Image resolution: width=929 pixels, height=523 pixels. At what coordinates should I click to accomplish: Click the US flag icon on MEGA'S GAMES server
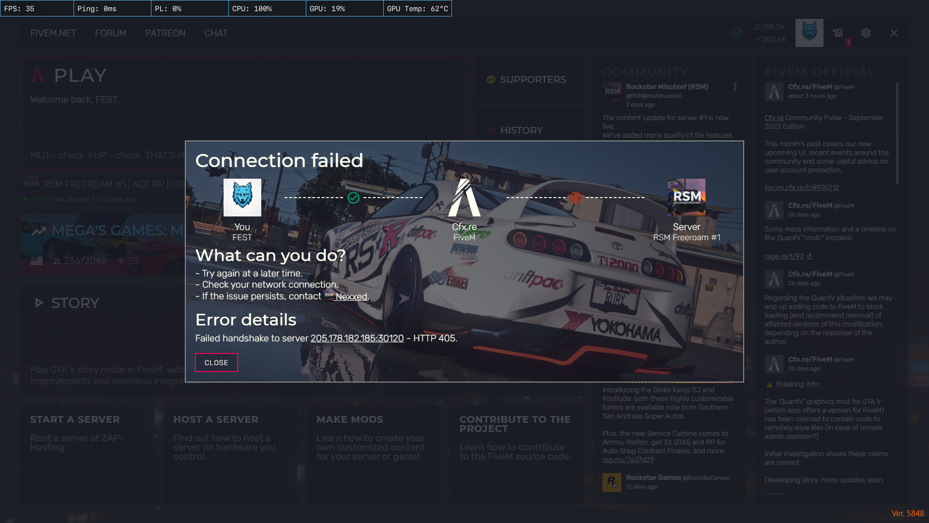tap(36, 261)
